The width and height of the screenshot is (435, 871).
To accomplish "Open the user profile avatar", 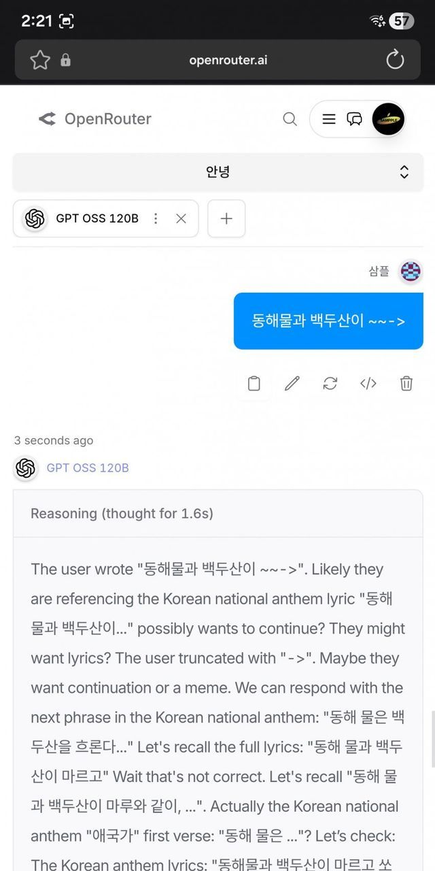I will 388,119.
